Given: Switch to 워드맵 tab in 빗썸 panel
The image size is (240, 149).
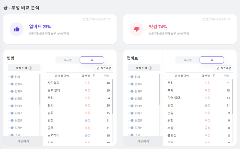Looking at the screenshot, I should [68, 60].
